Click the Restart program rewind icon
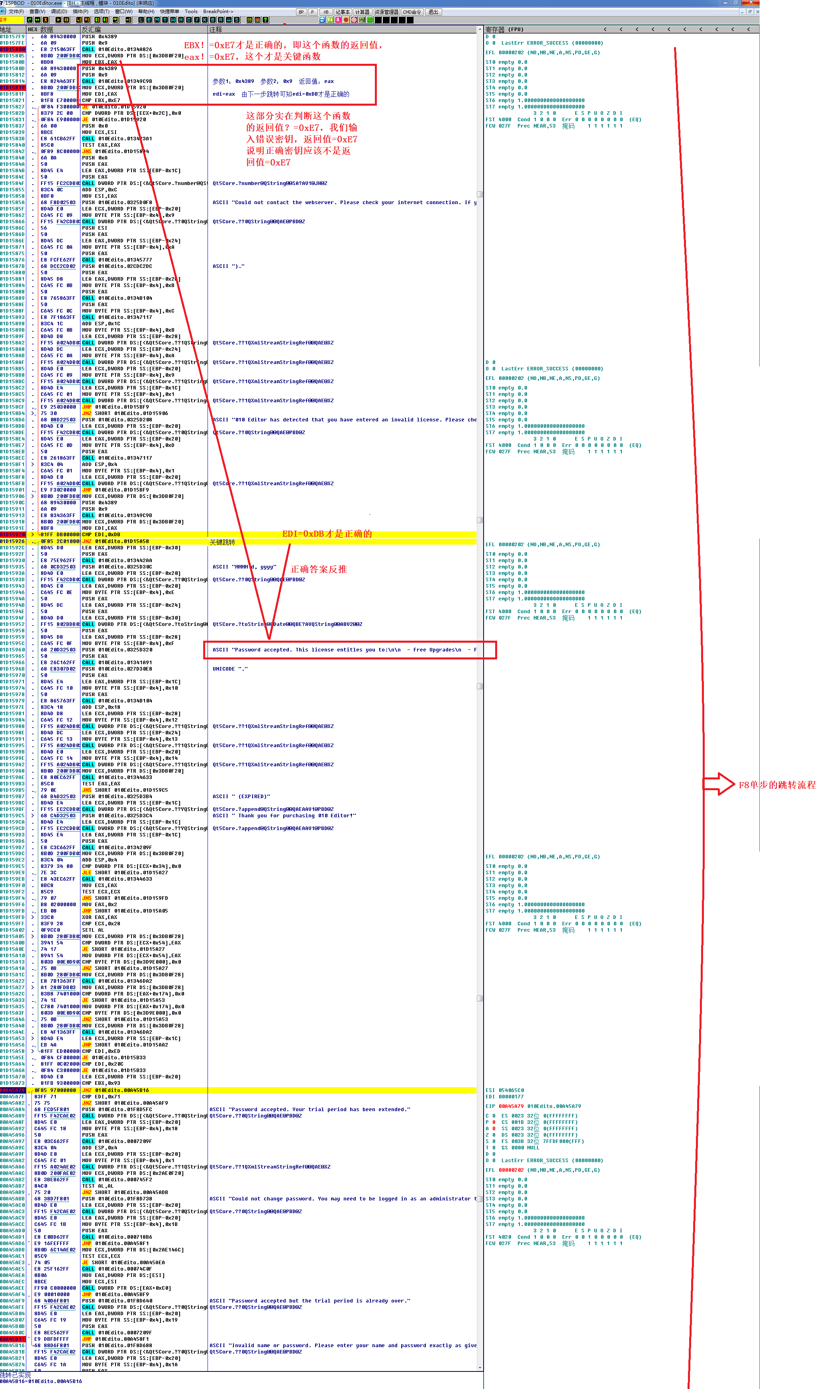Viewport: 825px width, 1389px height. (x=37, y=20)
